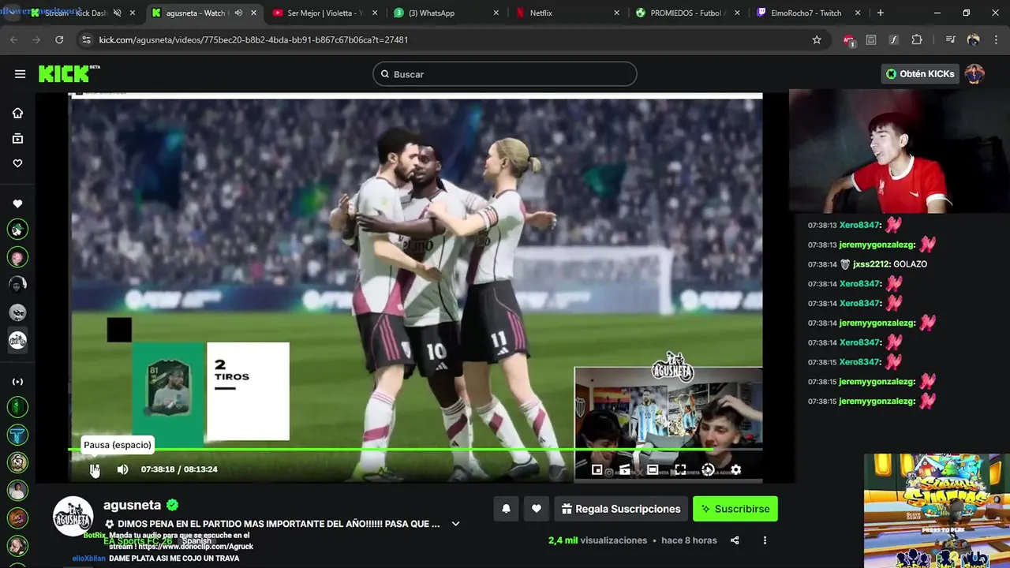Mute the agusneta tab audio icon
Screen dimensions: 1010x568
click(238, 13)
